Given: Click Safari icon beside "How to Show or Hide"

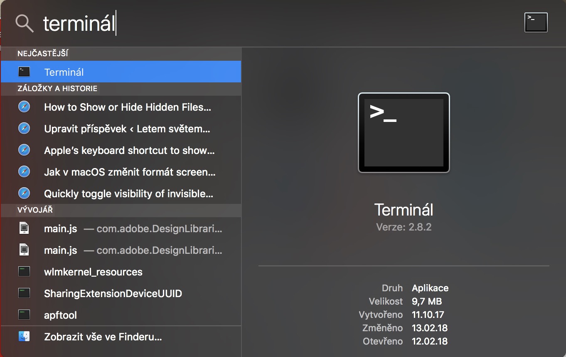Looking at the screenshot, I should [24, 107].
